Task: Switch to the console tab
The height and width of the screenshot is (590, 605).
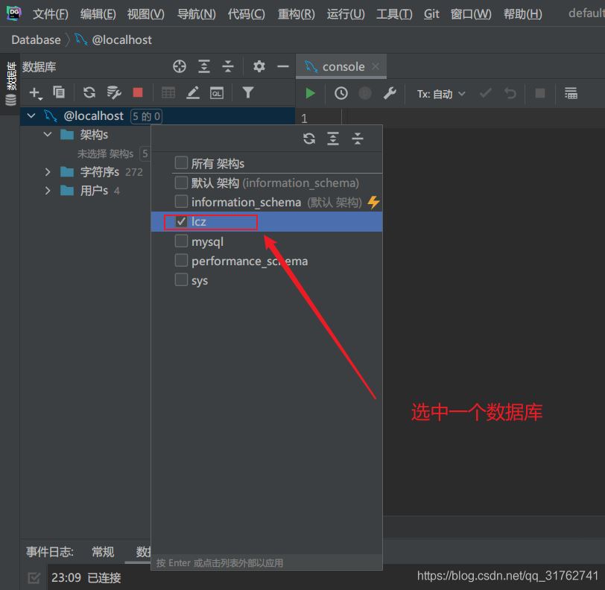Action: point(343,66)
